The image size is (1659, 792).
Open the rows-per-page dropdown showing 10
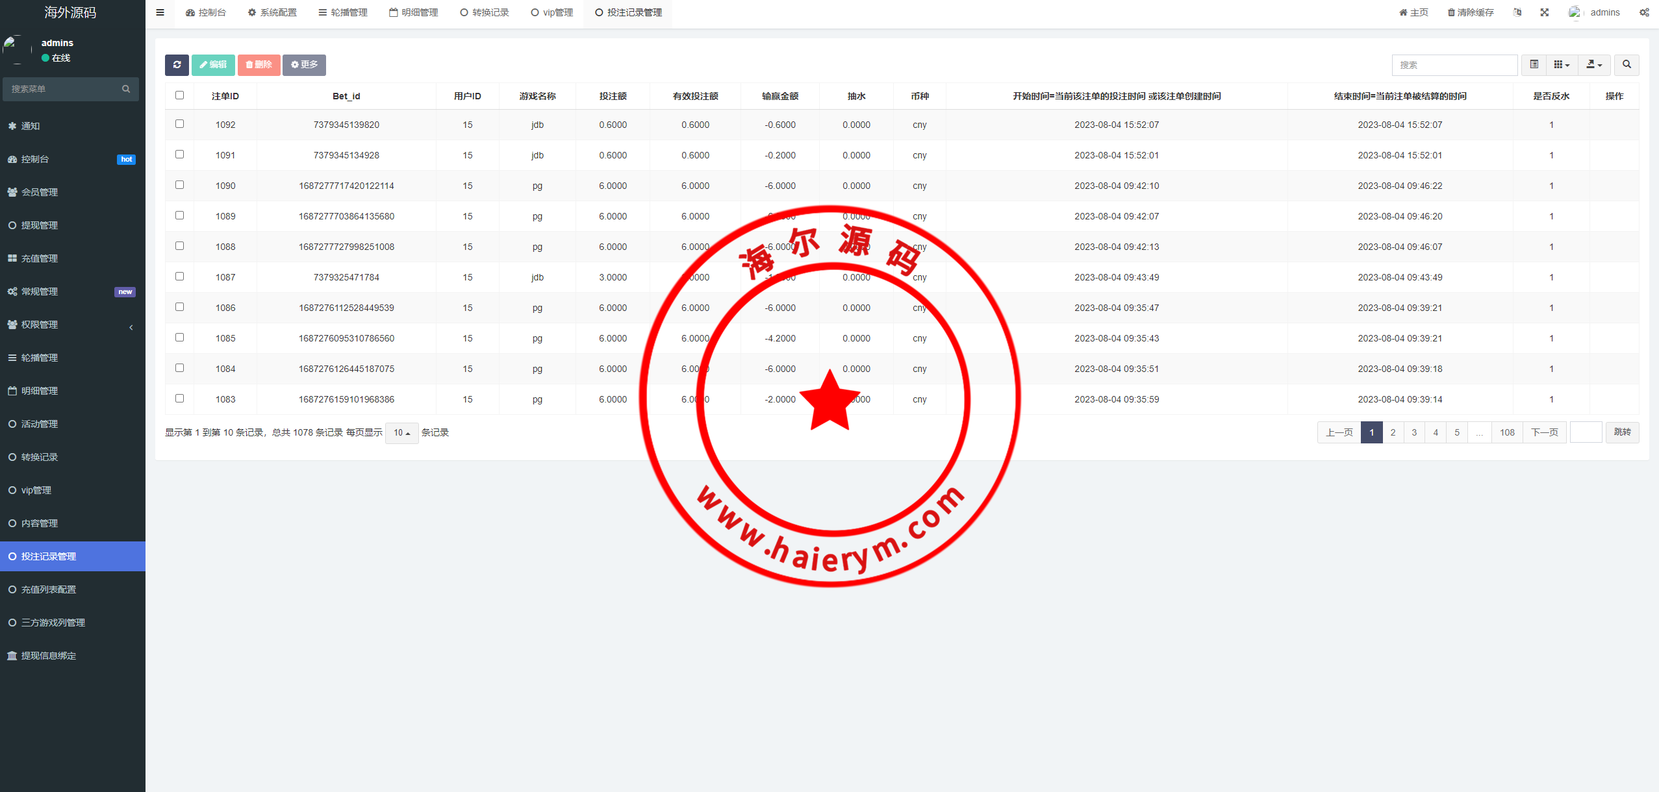401,433
